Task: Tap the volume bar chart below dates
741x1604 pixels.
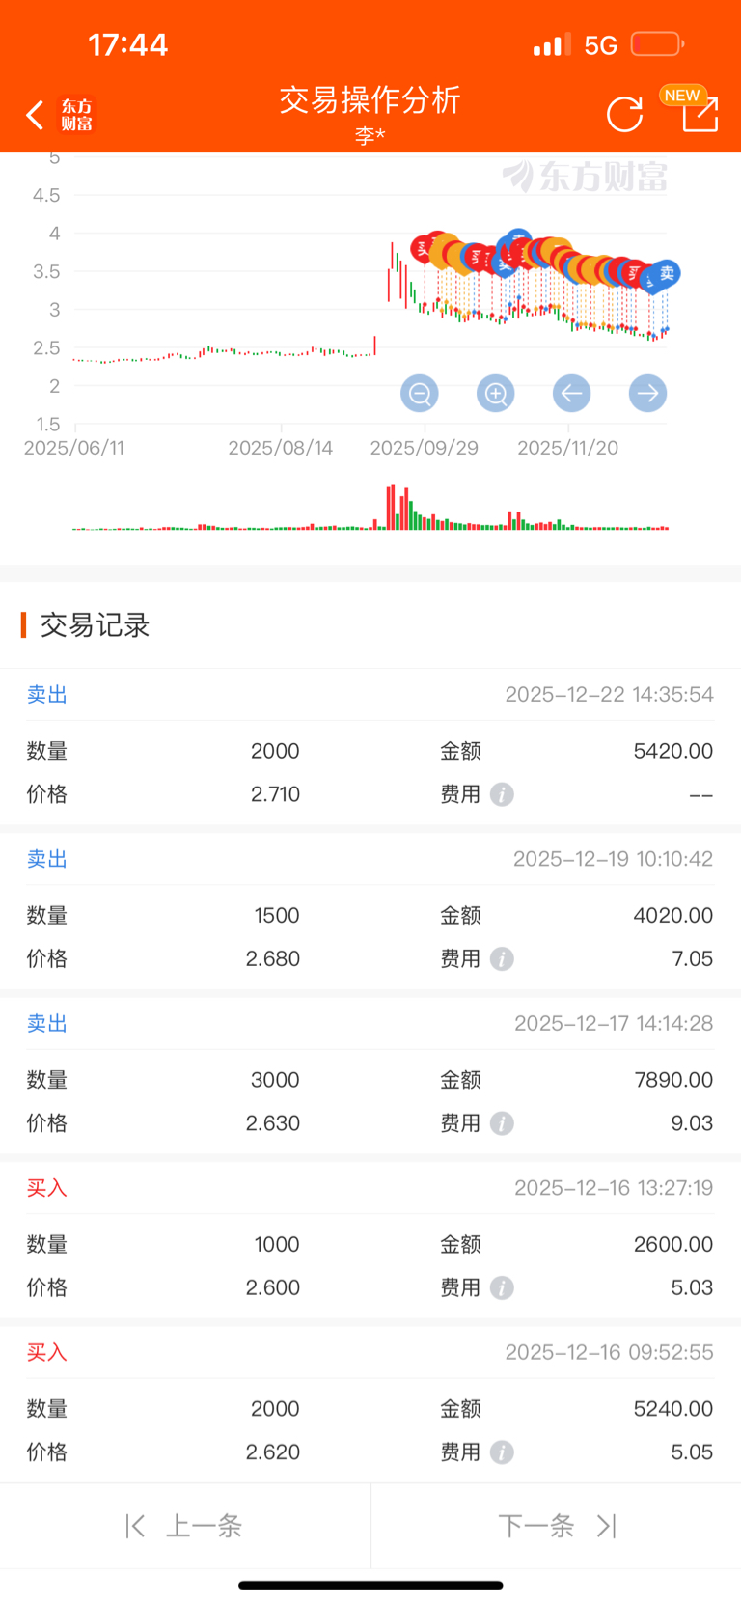Action: [370, 508]
